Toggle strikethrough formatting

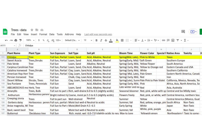tap(106, 40)
